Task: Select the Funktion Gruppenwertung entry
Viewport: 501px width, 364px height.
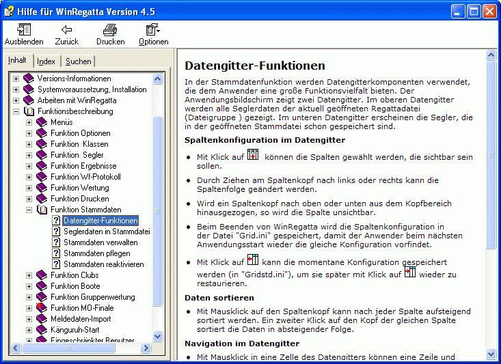Action: tap(92, 297)
